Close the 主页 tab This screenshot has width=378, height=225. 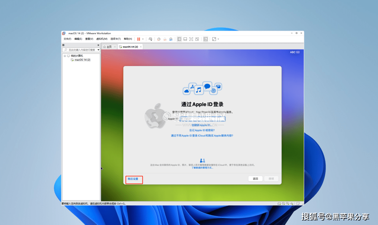(115, 47)
